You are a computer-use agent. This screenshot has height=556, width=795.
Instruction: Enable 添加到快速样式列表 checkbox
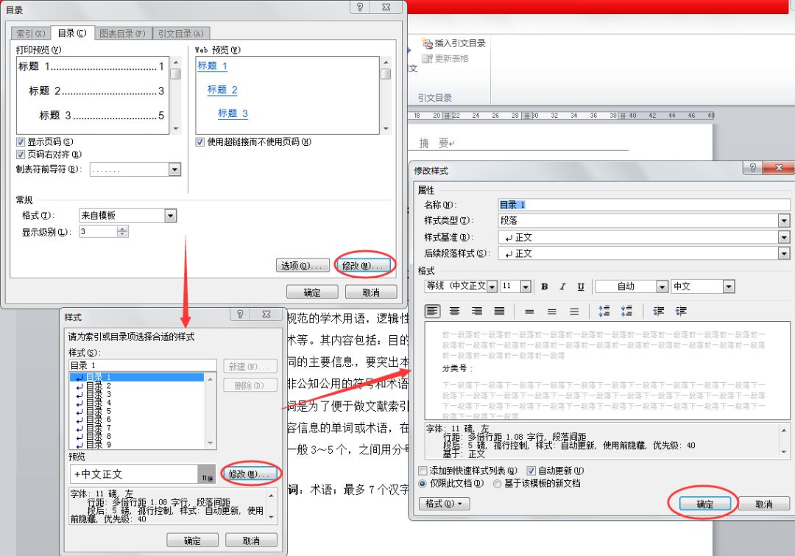click(x=423, y=471)
